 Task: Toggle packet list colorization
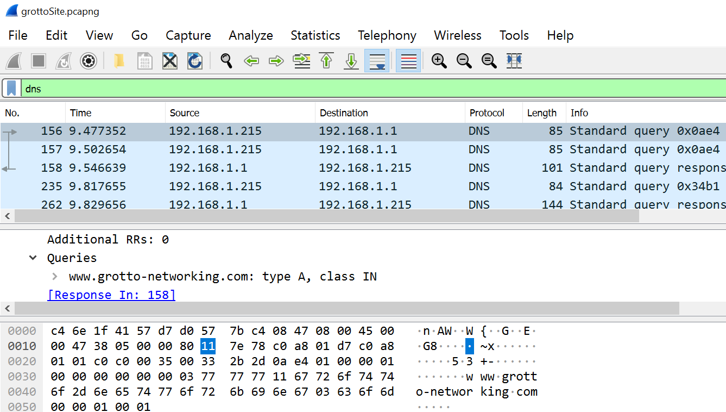408,60
